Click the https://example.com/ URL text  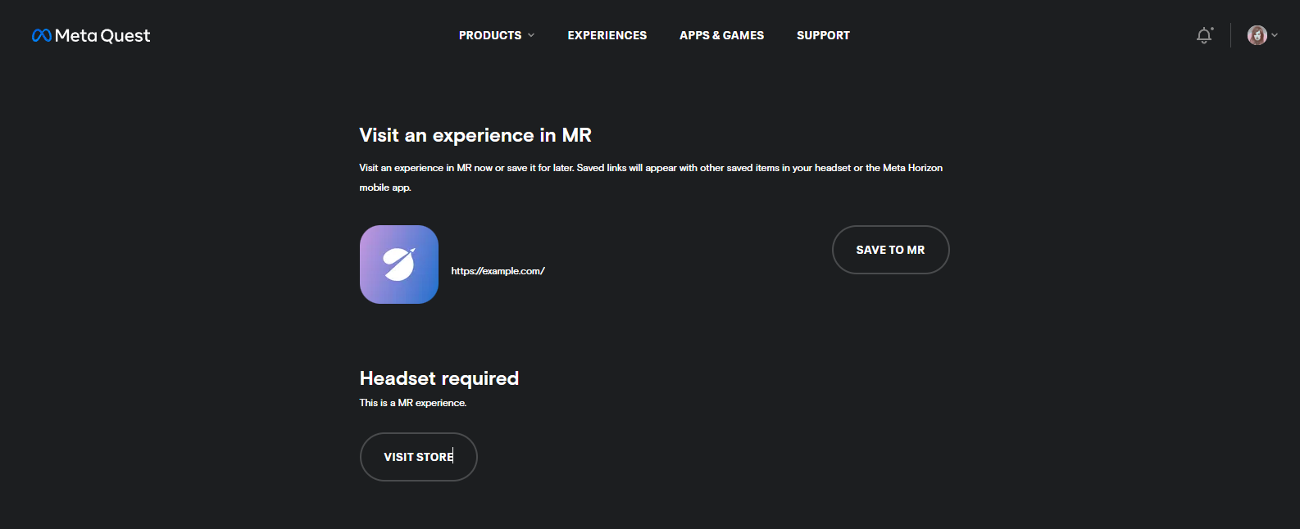498,271
